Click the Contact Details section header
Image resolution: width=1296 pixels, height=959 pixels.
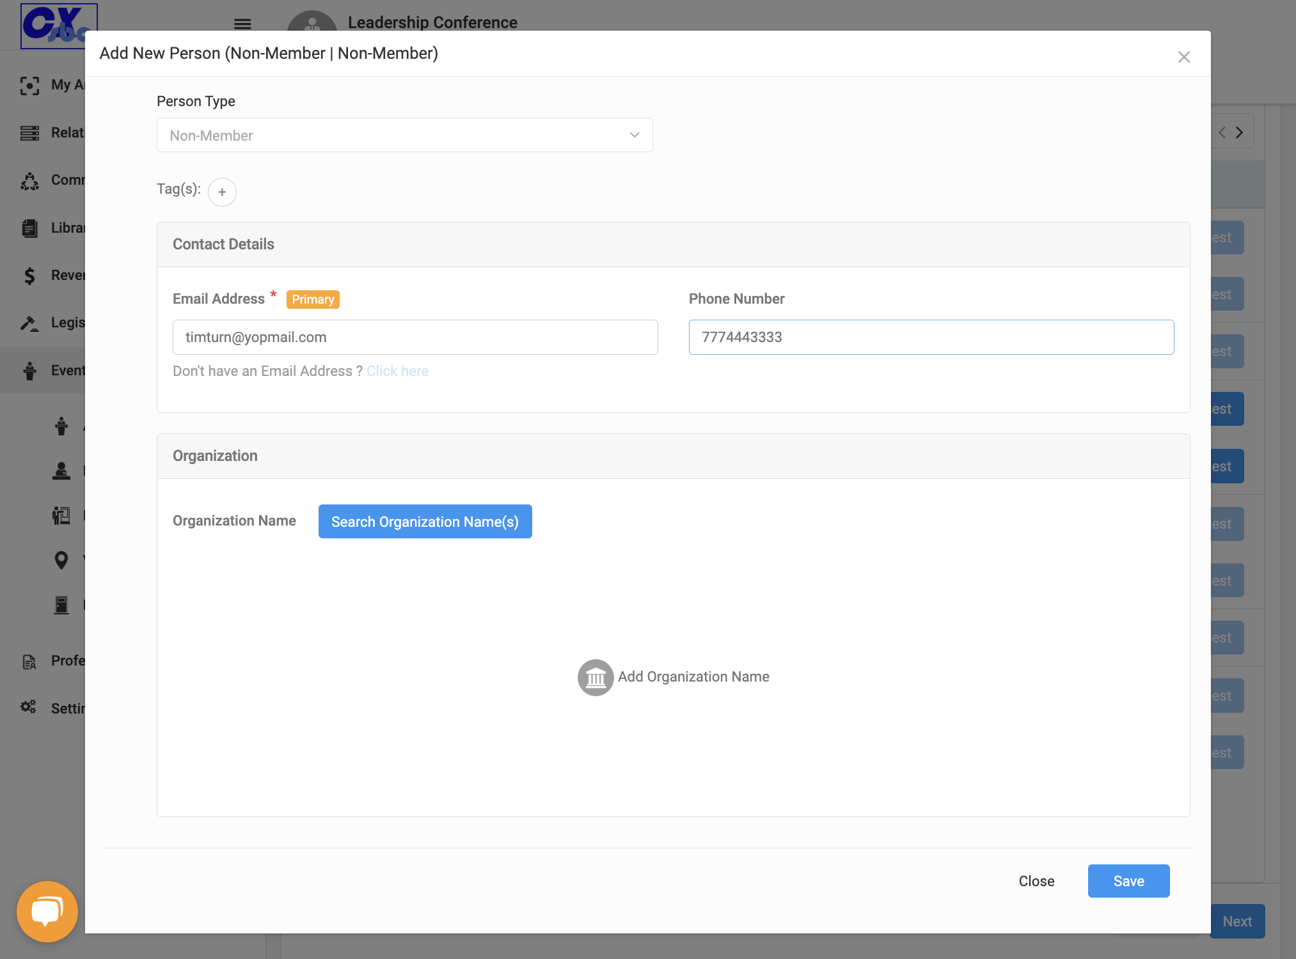pyautogui.click(x=673, y=244)
